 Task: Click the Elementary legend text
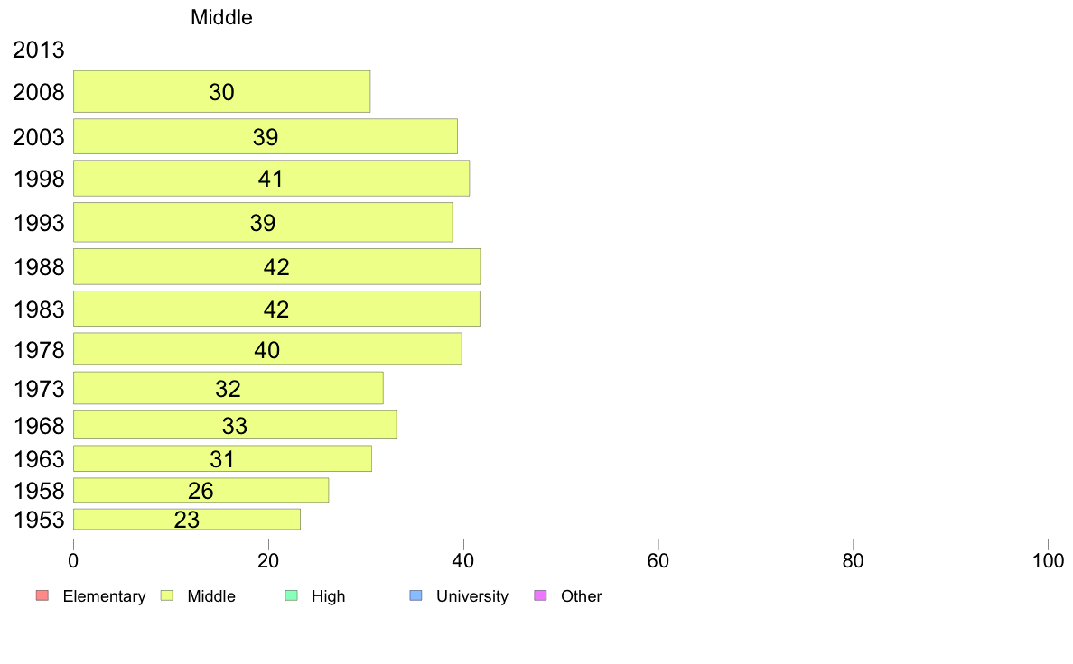click(104, 596)
